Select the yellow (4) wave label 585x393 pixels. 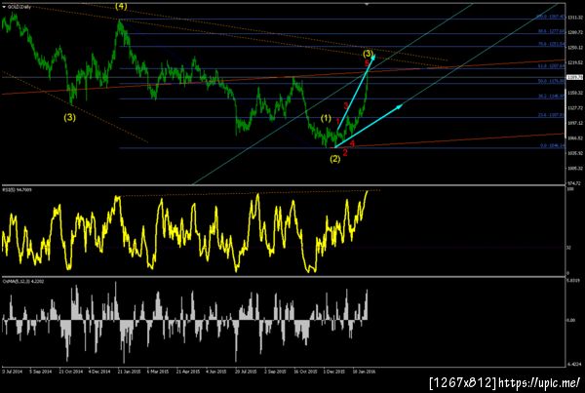(x=121, y=7)
